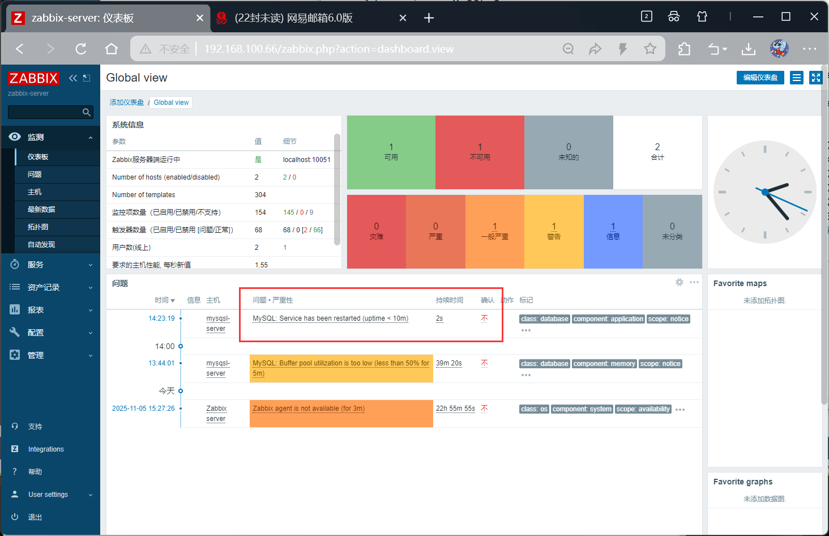Image resolution: width=829 pixels, height=536 pixels.
Task: Open browser downloads icon
Action: (749, 49)
